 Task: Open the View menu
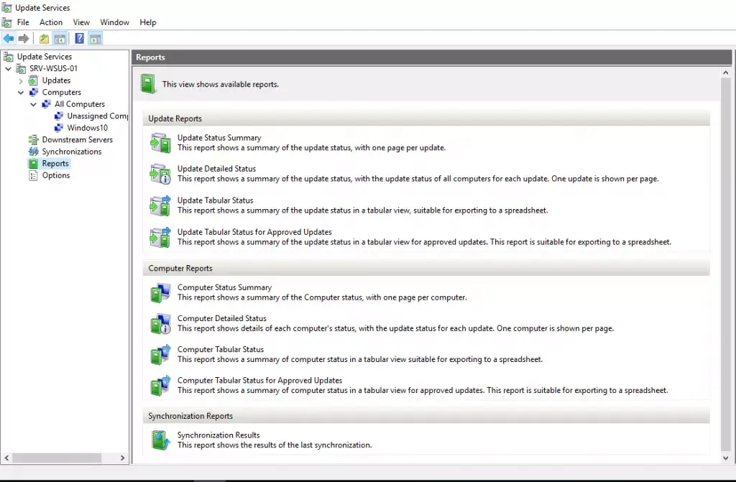pos(81,22)
